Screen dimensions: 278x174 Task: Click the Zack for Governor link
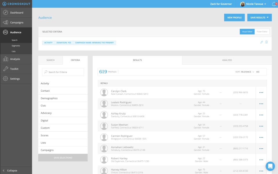point(221,4)
